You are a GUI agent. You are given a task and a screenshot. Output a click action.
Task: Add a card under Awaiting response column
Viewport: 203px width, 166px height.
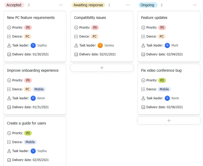click(102, 68)
